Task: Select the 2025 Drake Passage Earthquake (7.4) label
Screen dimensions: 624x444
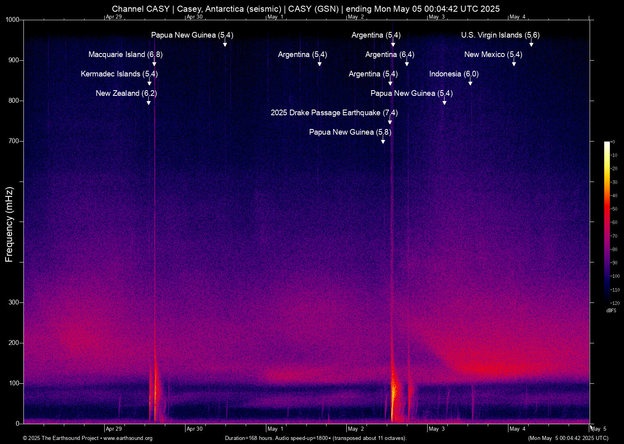Action: click(x=334, y=113)
